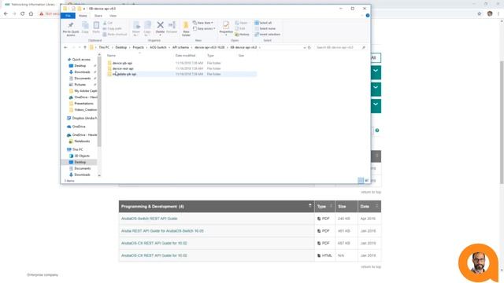Screen dimensions: 504x283
Task: Click the blue Explorer help icon
Action: coord(368,16)
